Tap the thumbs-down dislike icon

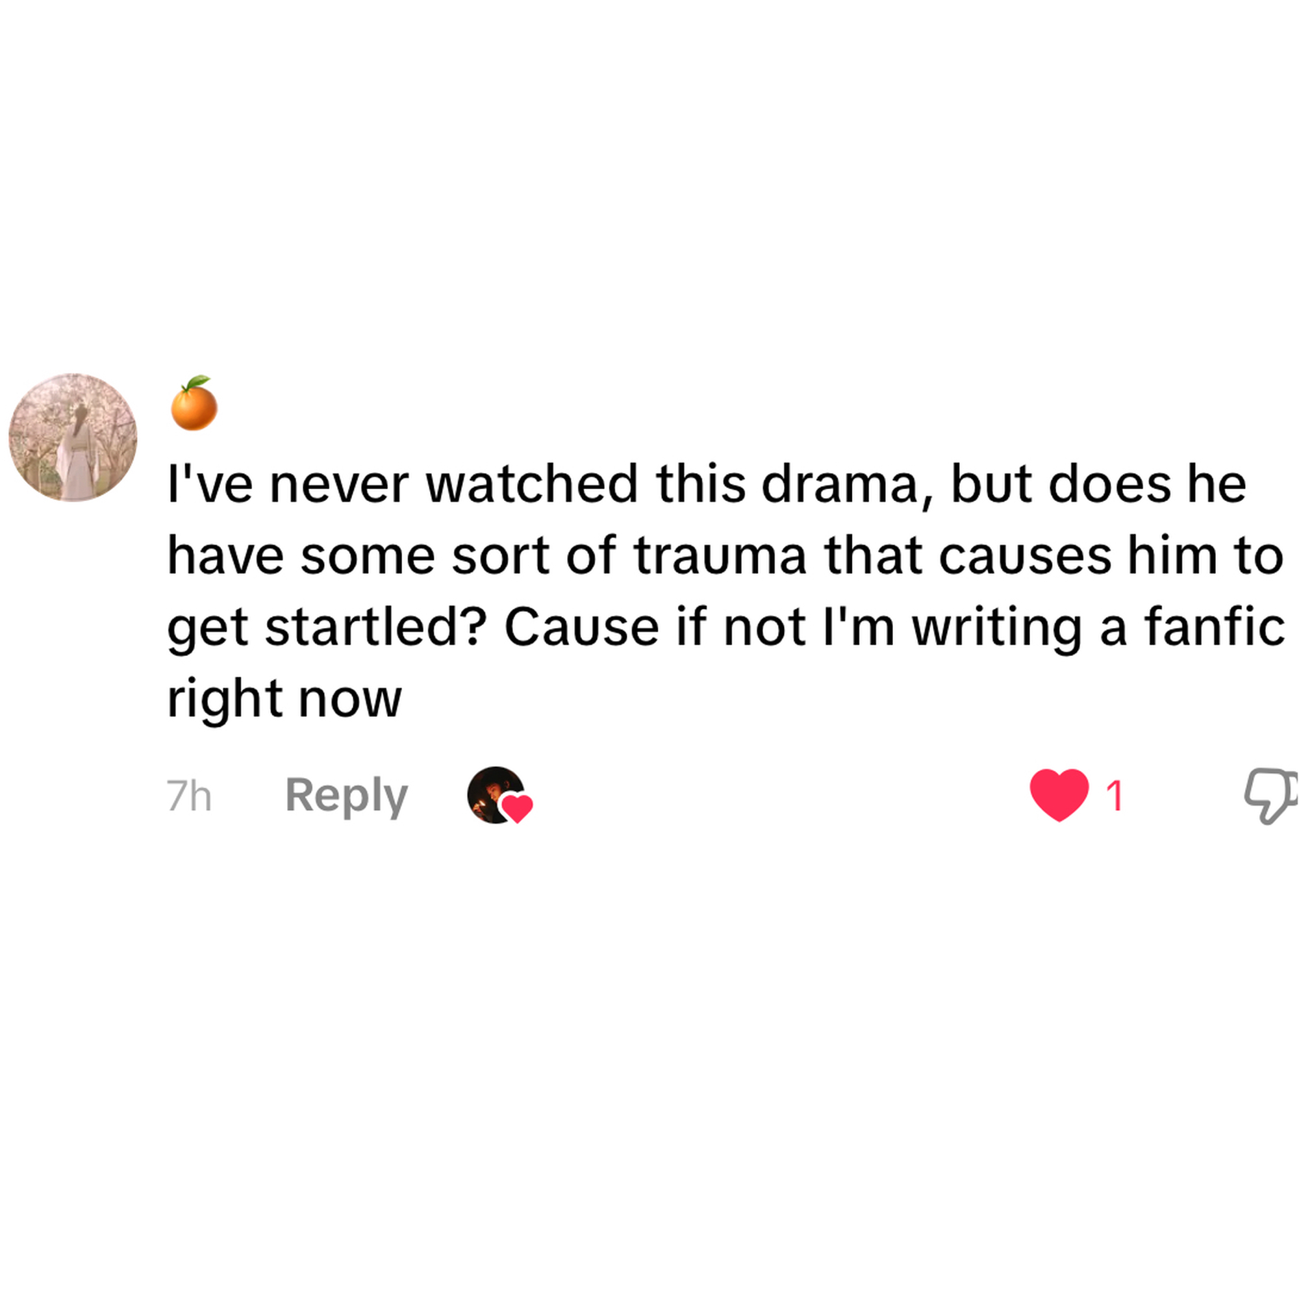1269,795
